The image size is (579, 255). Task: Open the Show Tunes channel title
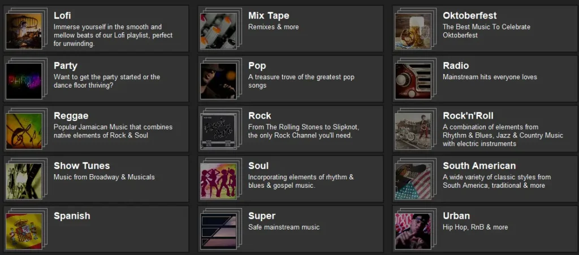pyautogui.click(x=81, y=166)
